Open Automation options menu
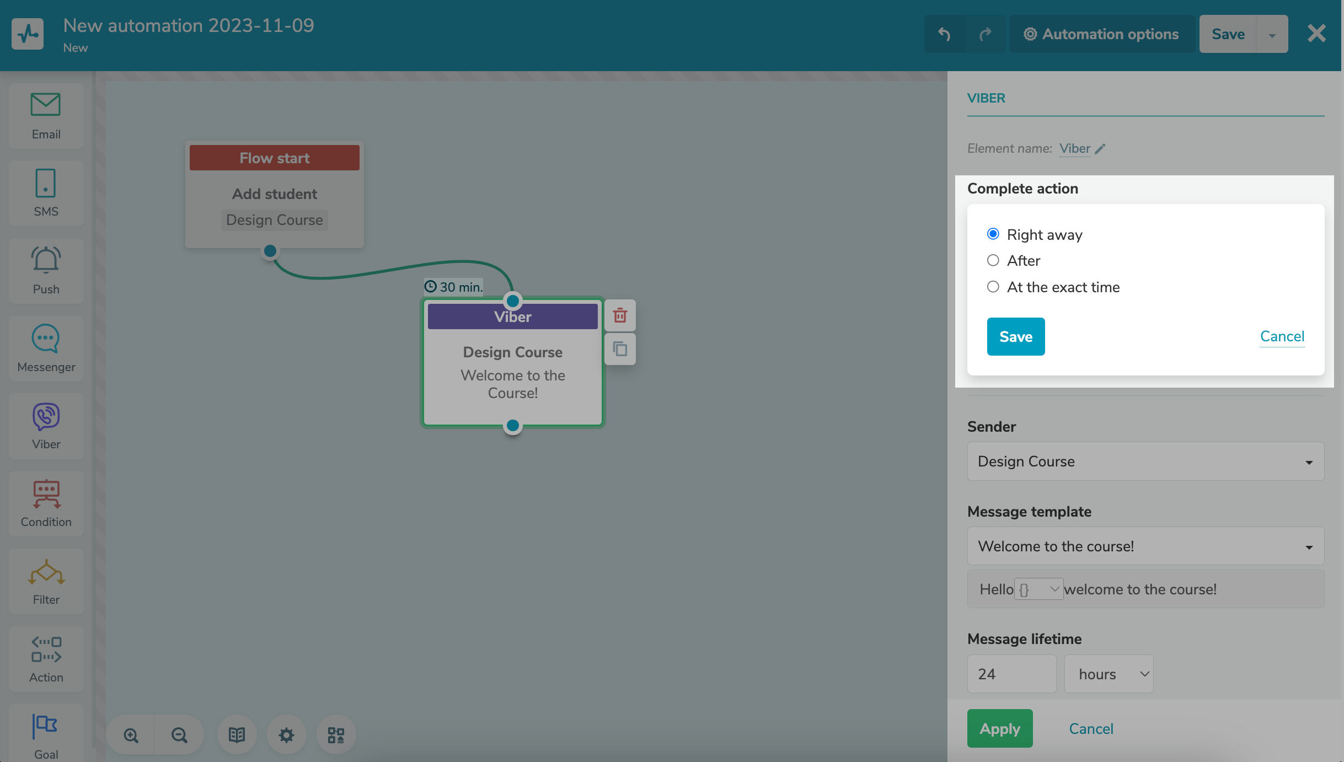The image size is (1344, 762). click(1101, 34)
